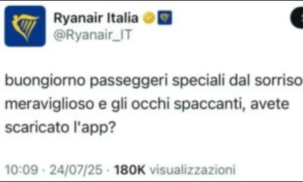Click the blue Ryanair affiliate badge

click(165, 17)
